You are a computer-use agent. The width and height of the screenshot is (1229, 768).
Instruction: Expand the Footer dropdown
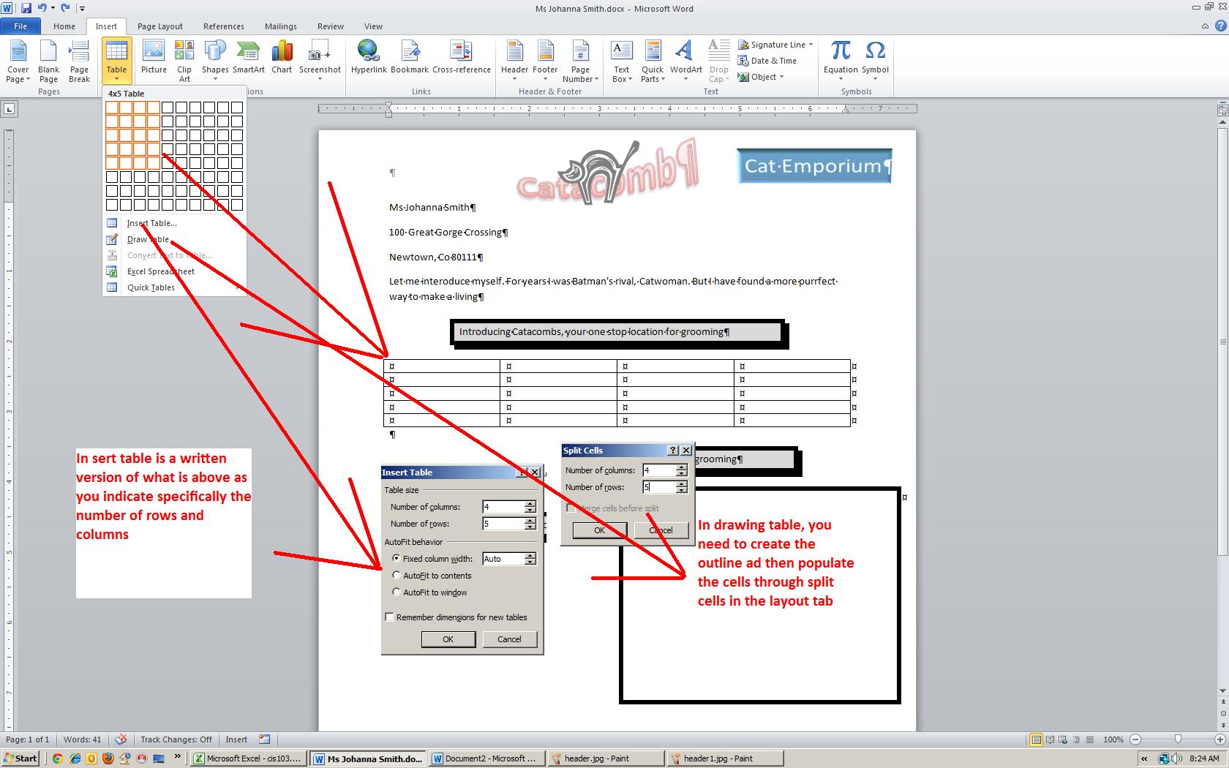pos(545,61)
